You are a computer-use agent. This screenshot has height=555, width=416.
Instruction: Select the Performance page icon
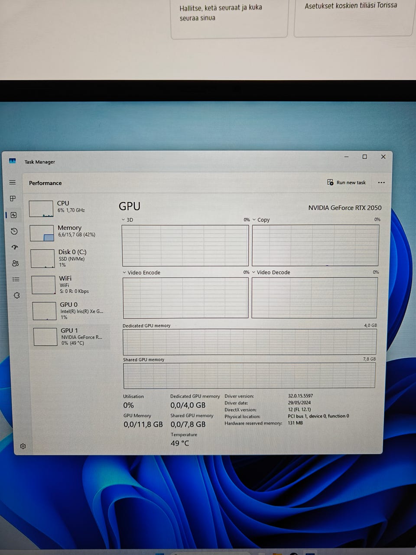(x=13, y=215)
